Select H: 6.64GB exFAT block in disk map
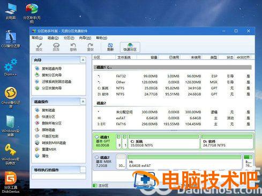This screenshot has width=262, height=196. (184, 162)
